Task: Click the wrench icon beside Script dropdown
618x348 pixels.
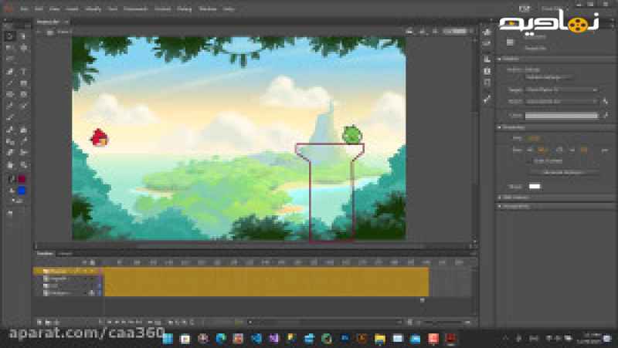Action: tap(606, 102)
